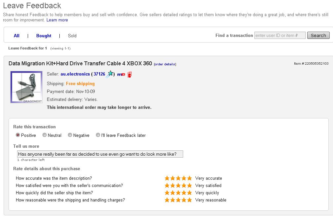
Task: Switch to the Sold tab
Action: [x=72, y=36]
